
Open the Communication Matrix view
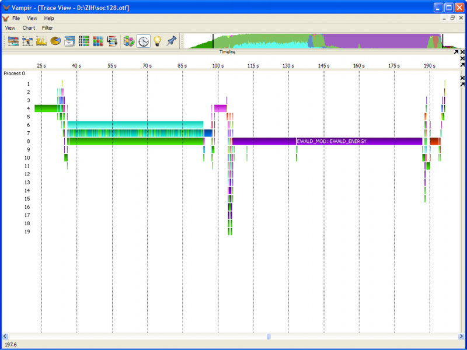(x=98, y=41)
